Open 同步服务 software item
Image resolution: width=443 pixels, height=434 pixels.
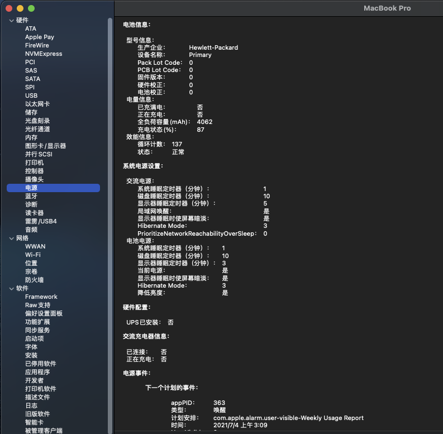(x=37, y=330)
